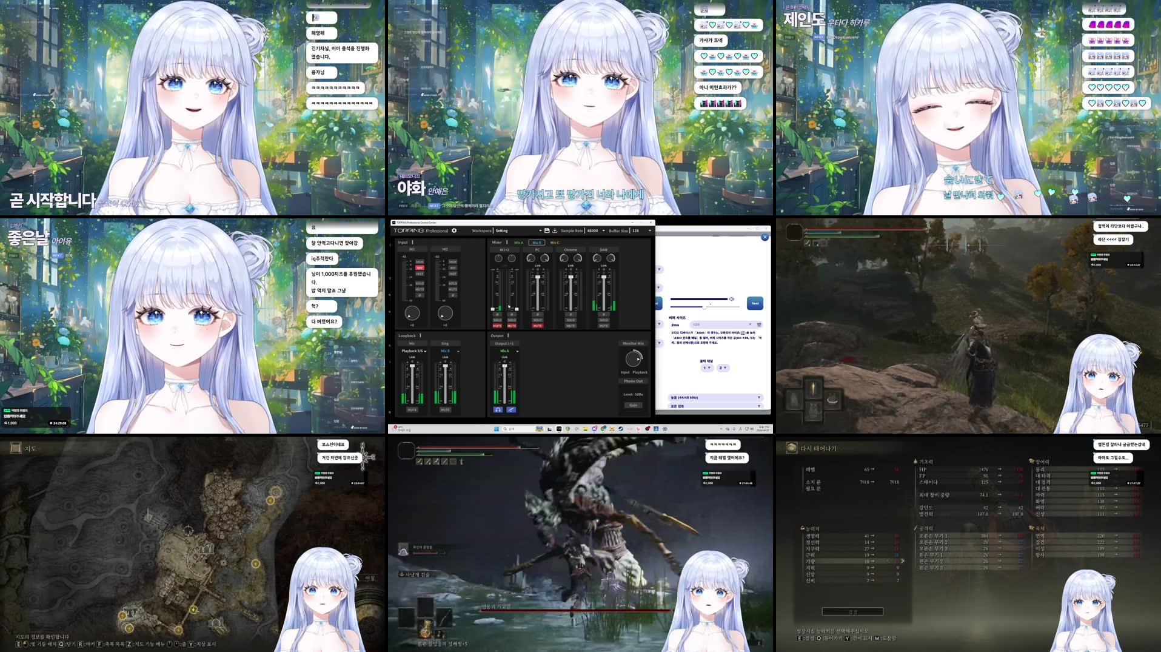Viewport: 1161px width, 652px height.
Task: Open the 44/48 kHz quality dropdown
Action: (716, 397)
